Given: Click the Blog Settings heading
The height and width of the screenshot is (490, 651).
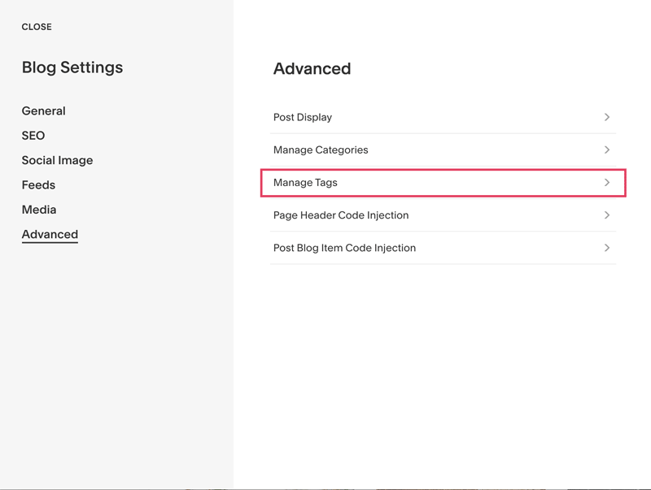Looking at the screenshot, I should 72,67.
